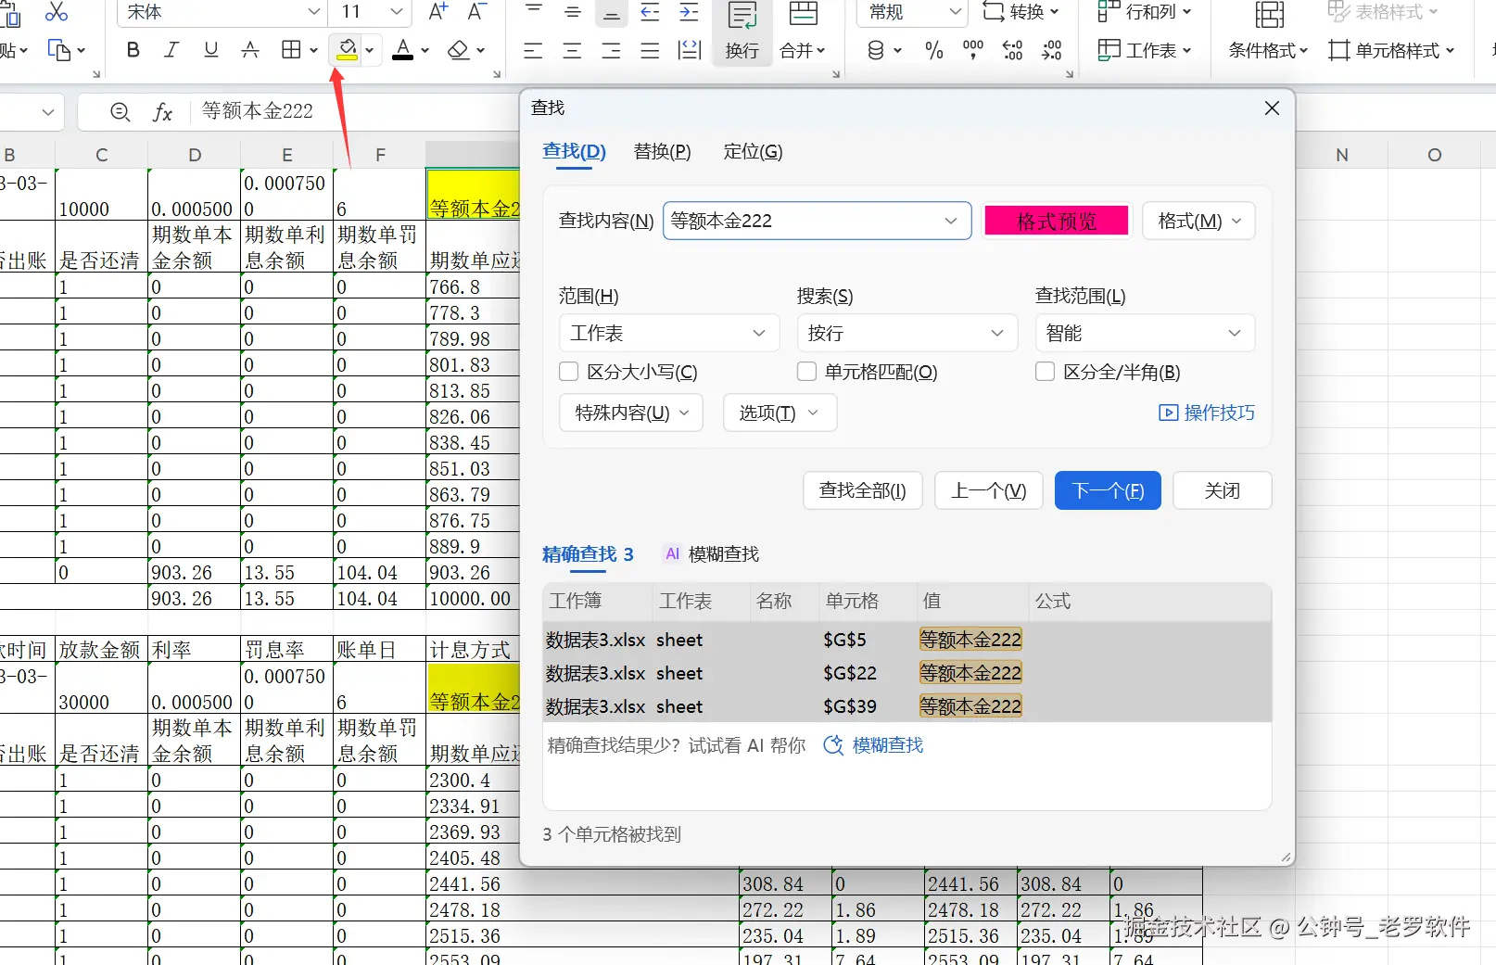Enable 区分全/半角 checkbox
This screenshot has width=1496, height=965.
tap(1046, 372)
